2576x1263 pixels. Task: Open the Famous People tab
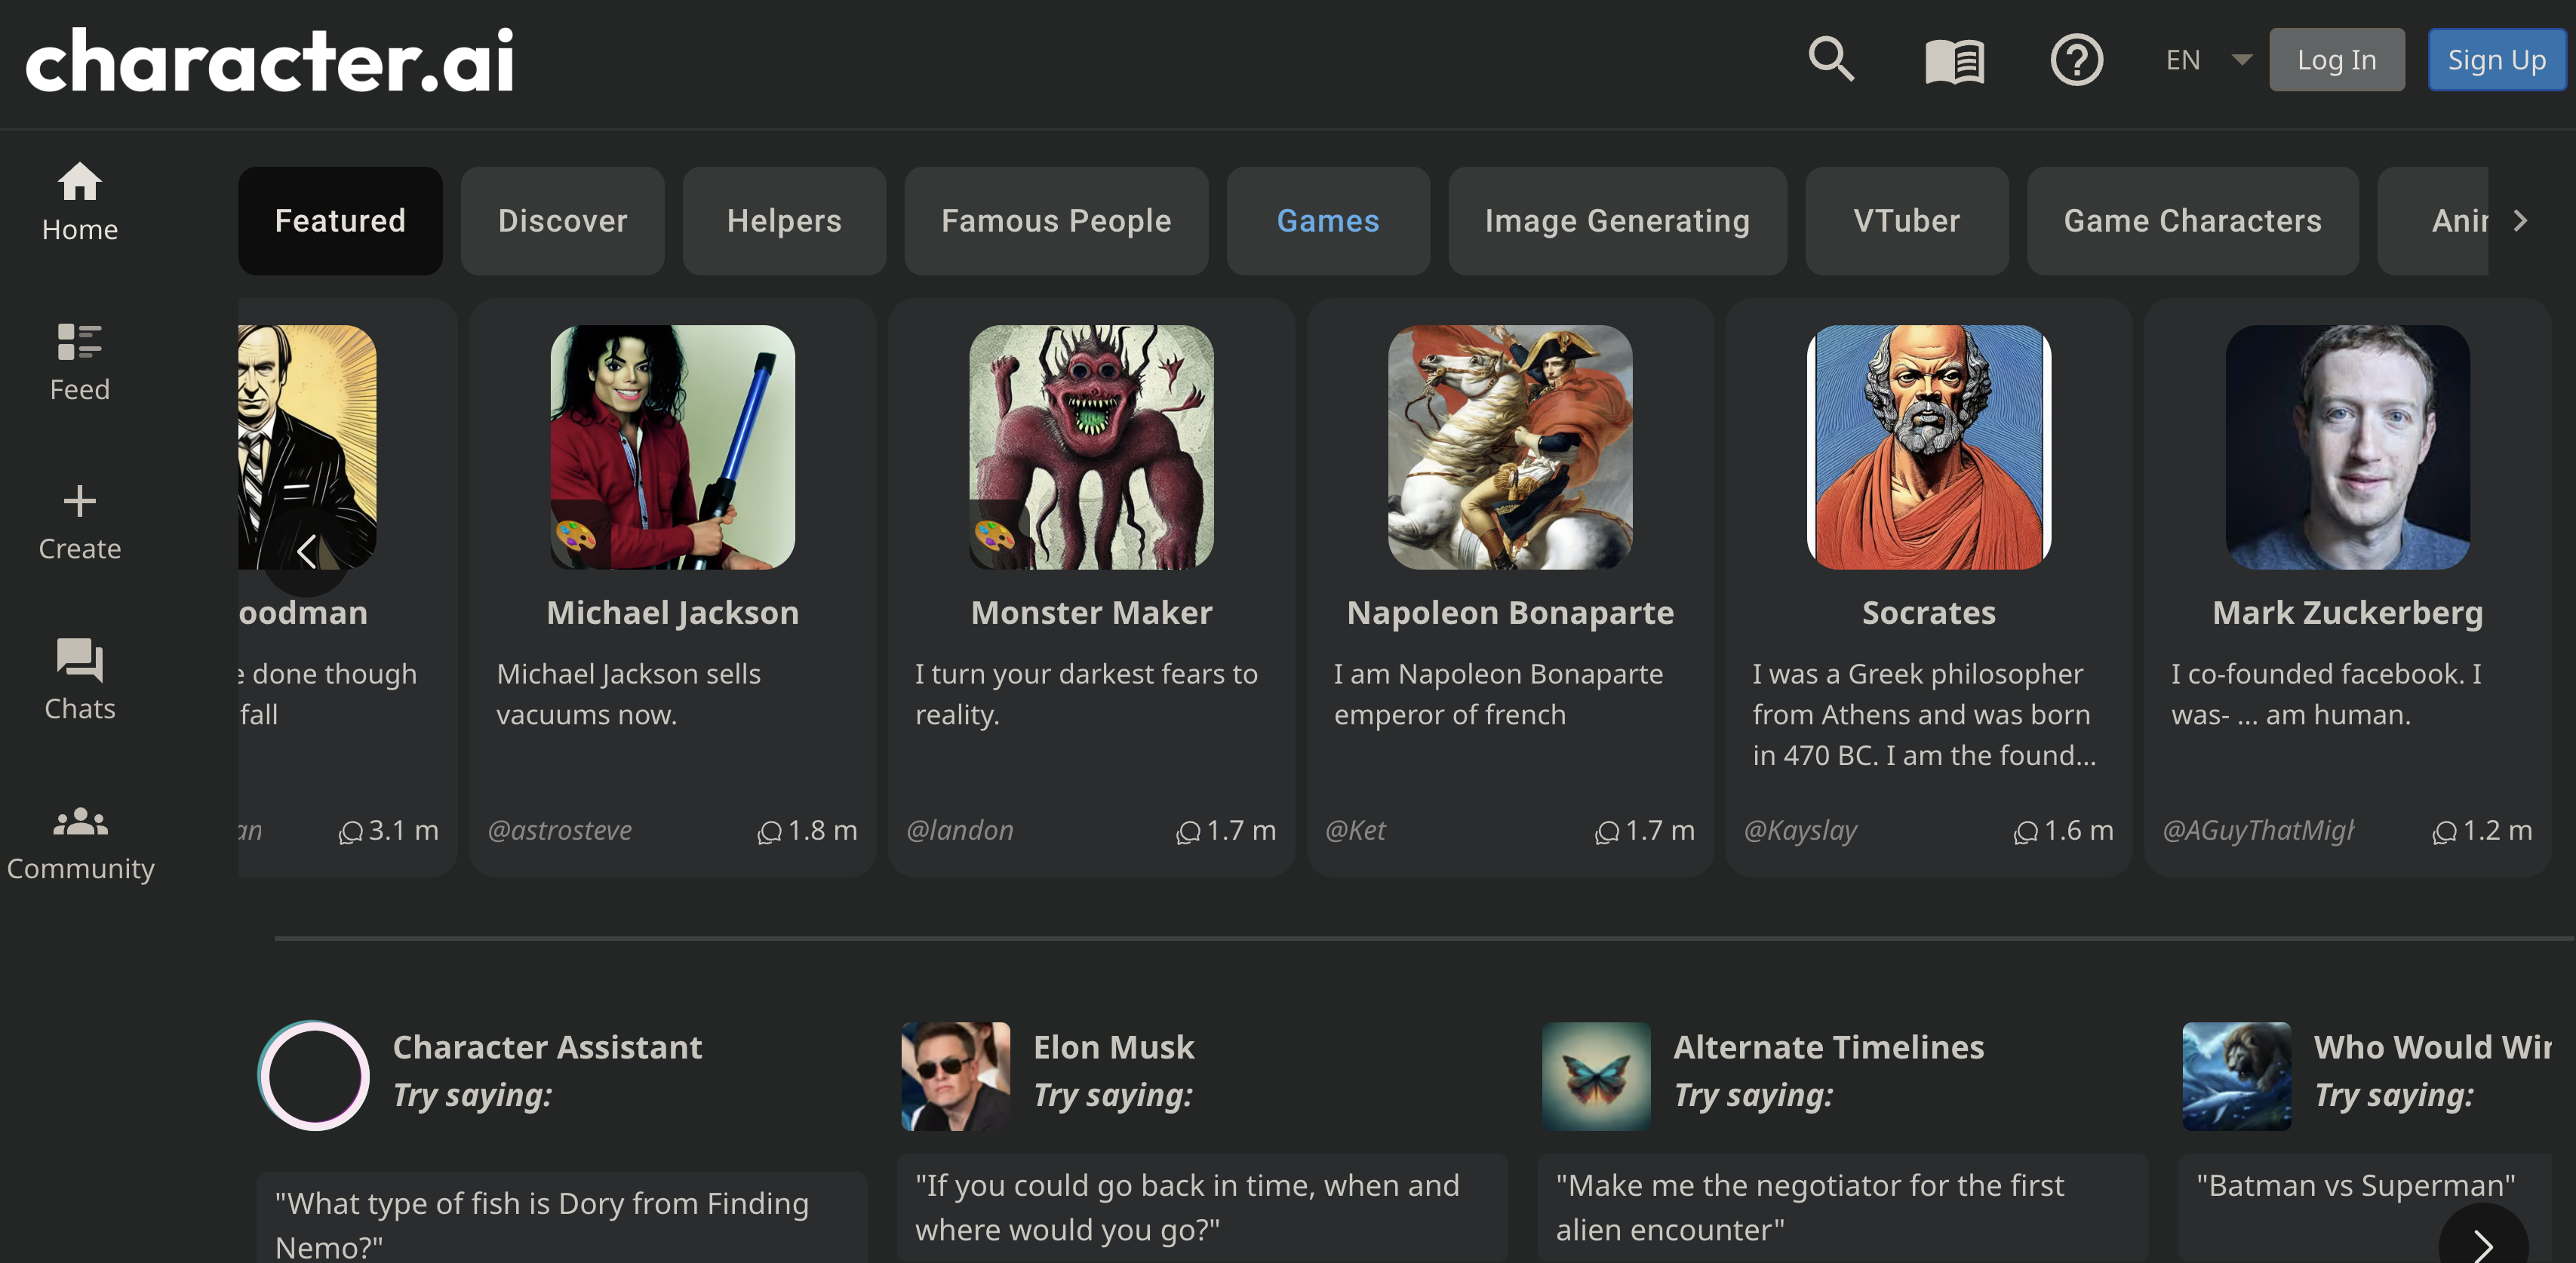tap(1056, 220)
